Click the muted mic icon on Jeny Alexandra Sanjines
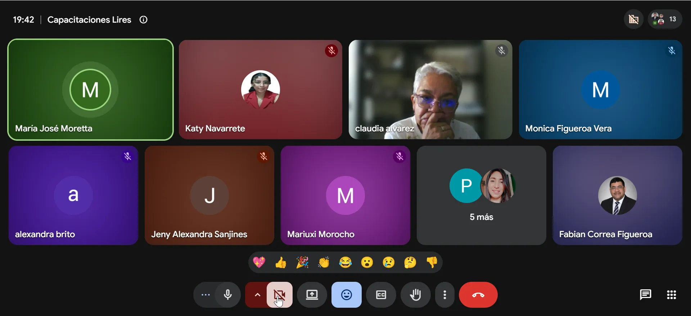 [x=263, y=157]
